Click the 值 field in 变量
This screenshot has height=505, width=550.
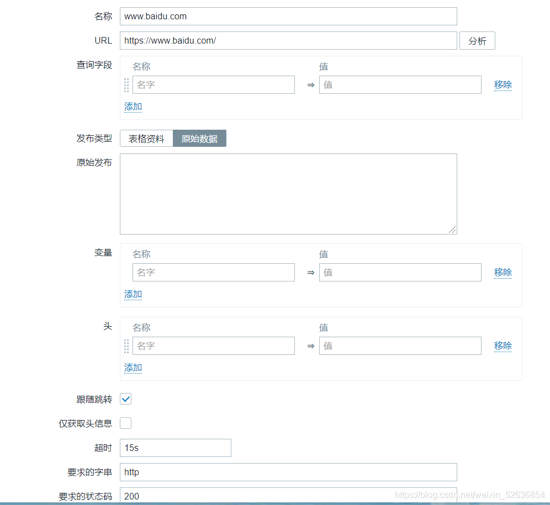pyautogui.click(x=400, y=273)
